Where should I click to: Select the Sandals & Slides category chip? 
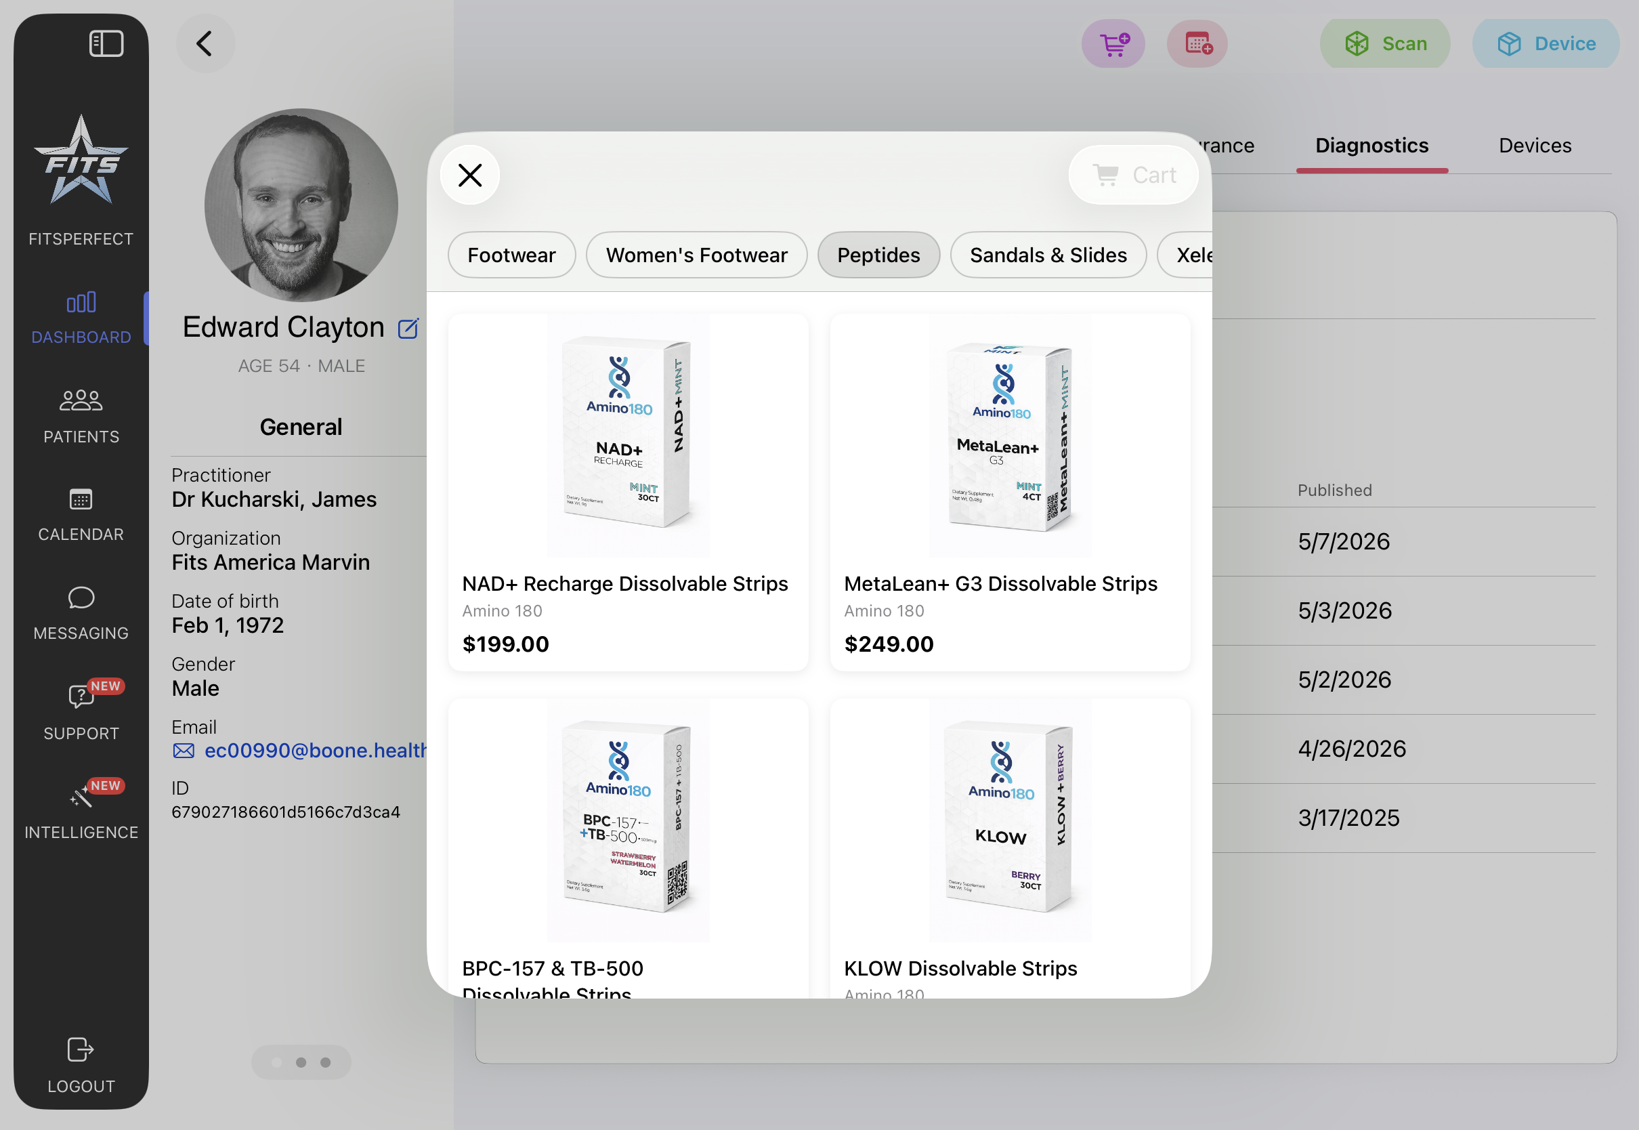click(1048, 255)
